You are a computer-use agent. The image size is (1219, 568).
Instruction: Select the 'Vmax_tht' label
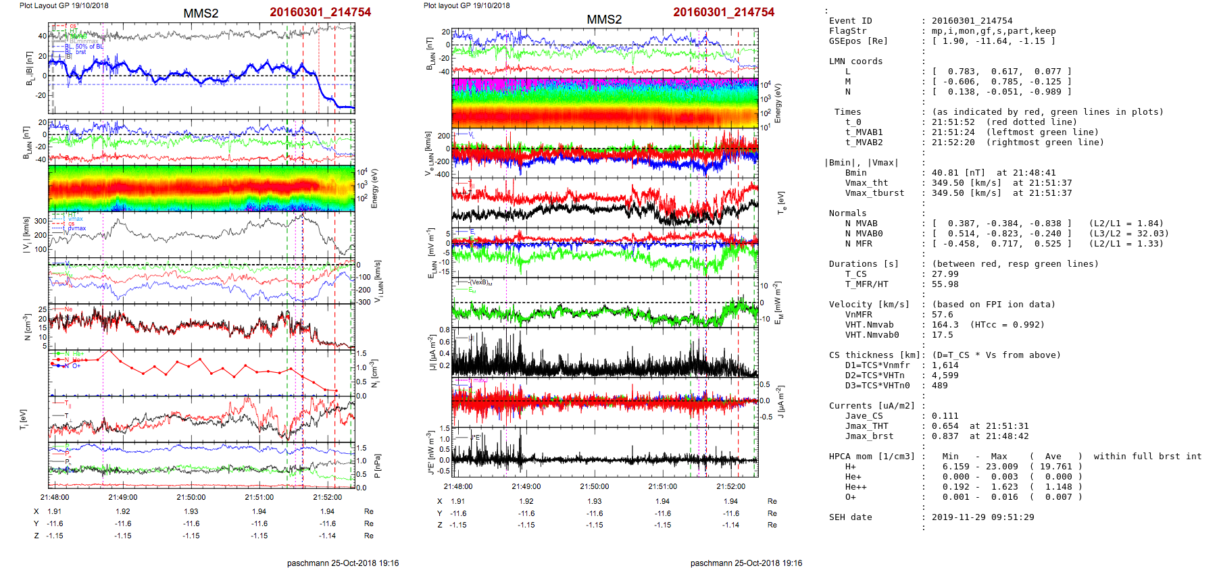[x=866, y=183]
